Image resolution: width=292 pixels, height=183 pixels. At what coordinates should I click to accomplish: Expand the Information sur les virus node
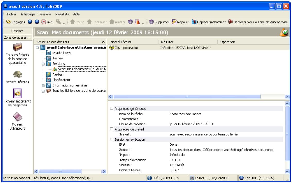43,86
